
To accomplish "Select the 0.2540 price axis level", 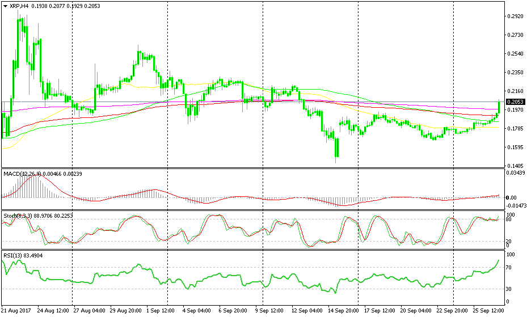I will click(x=515, y=54).
